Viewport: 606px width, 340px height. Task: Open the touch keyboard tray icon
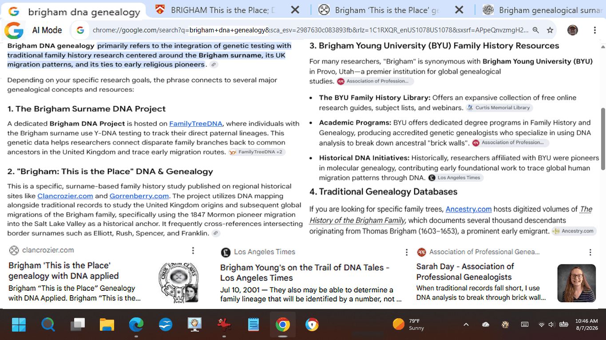(525, 324)
